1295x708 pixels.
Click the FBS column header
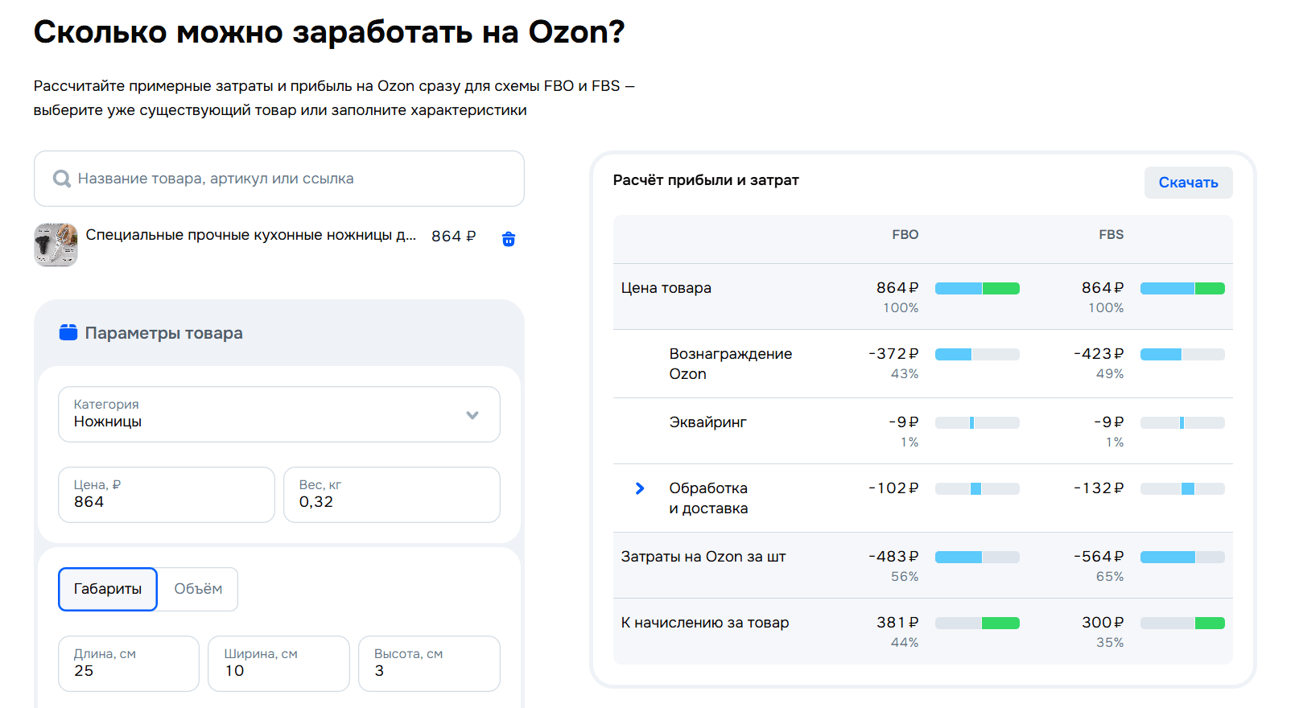pyautogui.click(x=1111, y=235)
